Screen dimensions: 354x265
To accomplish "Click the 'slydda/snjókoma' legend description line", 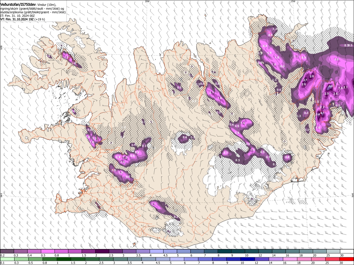I will click(x=33, y=12).
